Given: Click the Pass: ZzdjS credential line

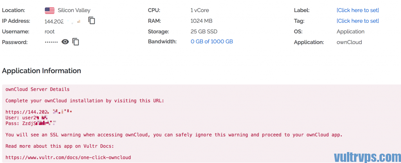Looking at the screenshot, I should 31,123.
